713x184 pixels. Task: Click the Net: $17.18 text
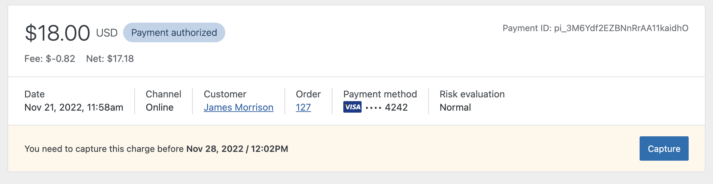click(110, 59)
